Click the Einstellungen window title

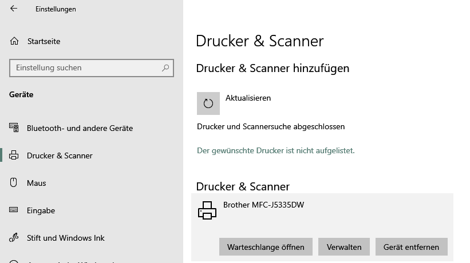[56, 9]
